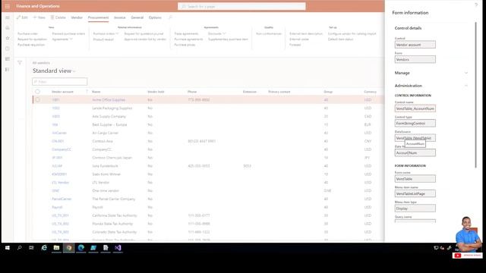Screen dimensions: 486x273
Task: Open Purchase orders dropdown in Related information
Action: coord(106,33)
